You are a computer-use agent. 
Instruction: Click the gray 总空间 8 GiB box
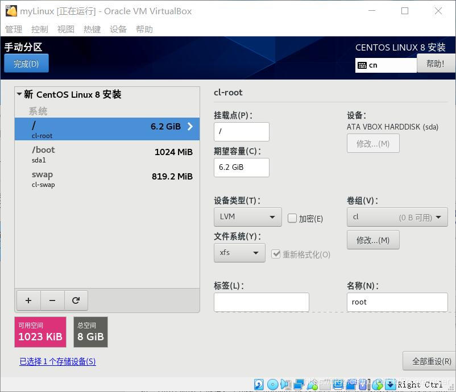(90, 332)
